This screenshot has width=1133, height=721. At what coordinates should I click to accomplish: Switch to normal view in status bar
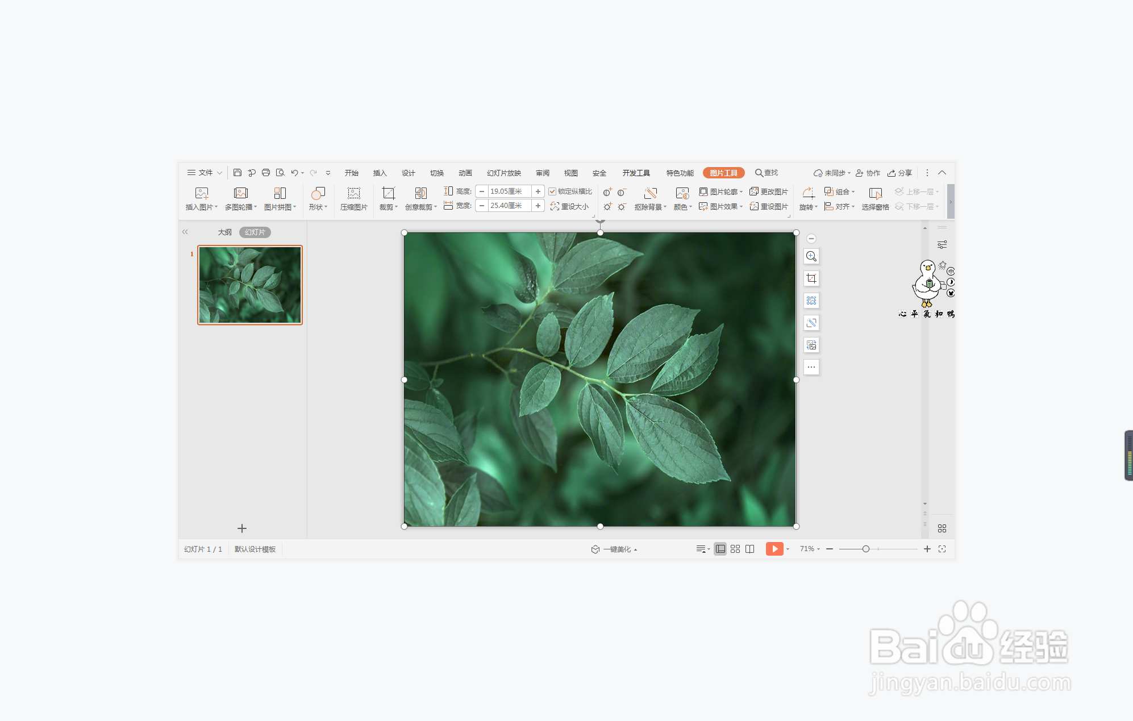click(720, 549)
